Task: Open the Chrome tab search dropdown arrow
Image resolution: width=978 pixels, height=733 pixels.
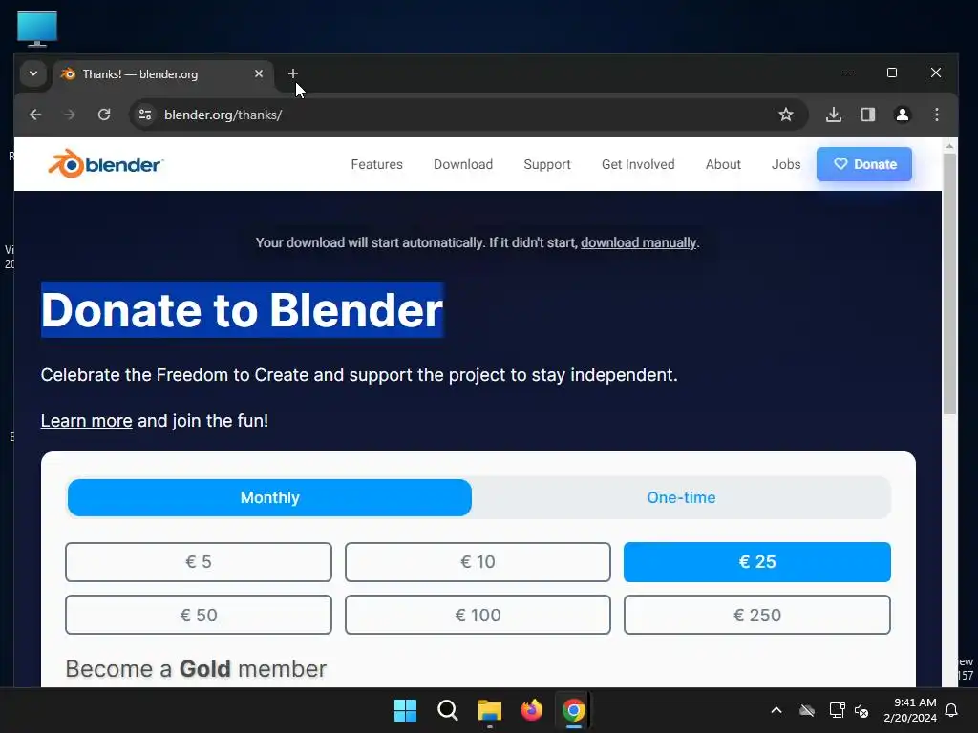Action: [x=33, y=73]
